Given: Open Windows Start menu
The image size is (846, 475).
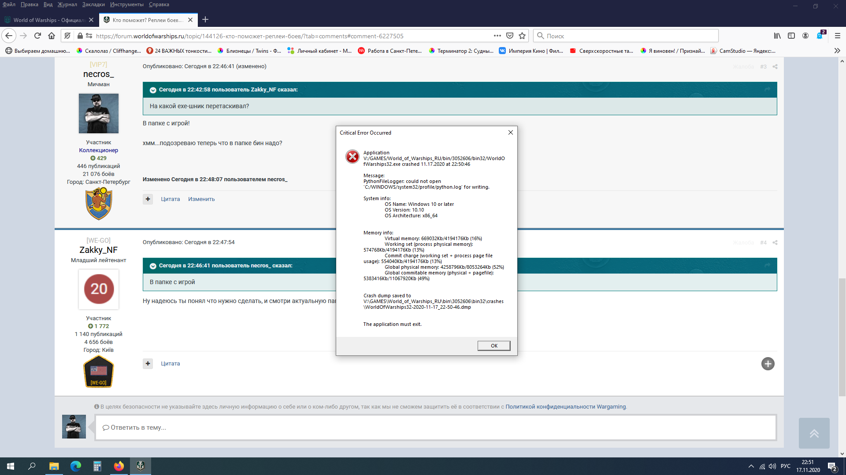Looking at the screenshot, I should coord(11,466).
